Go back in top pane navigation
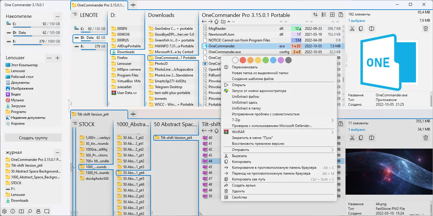 click(x=204, y=22)
